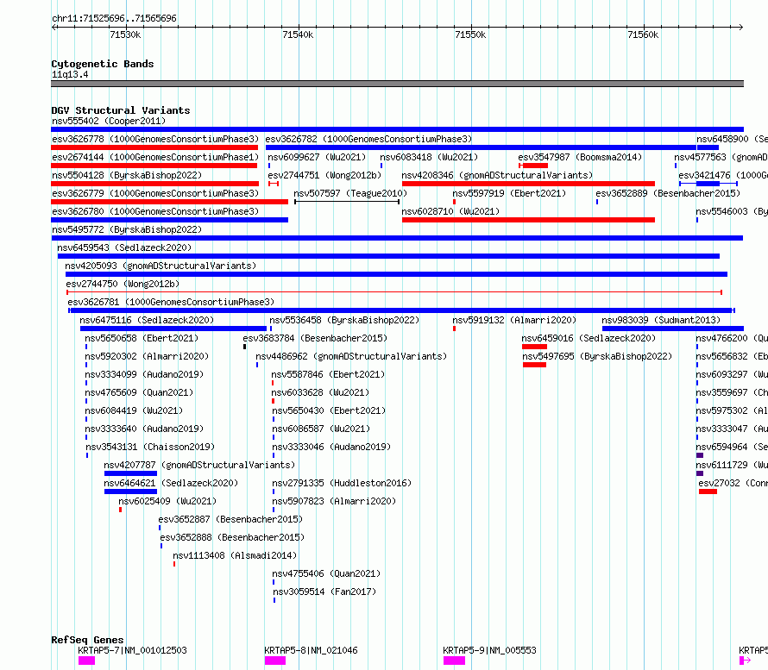Click nsv5650430 (Ebert2021) label

pyautogui.click(x=329, y=410)
